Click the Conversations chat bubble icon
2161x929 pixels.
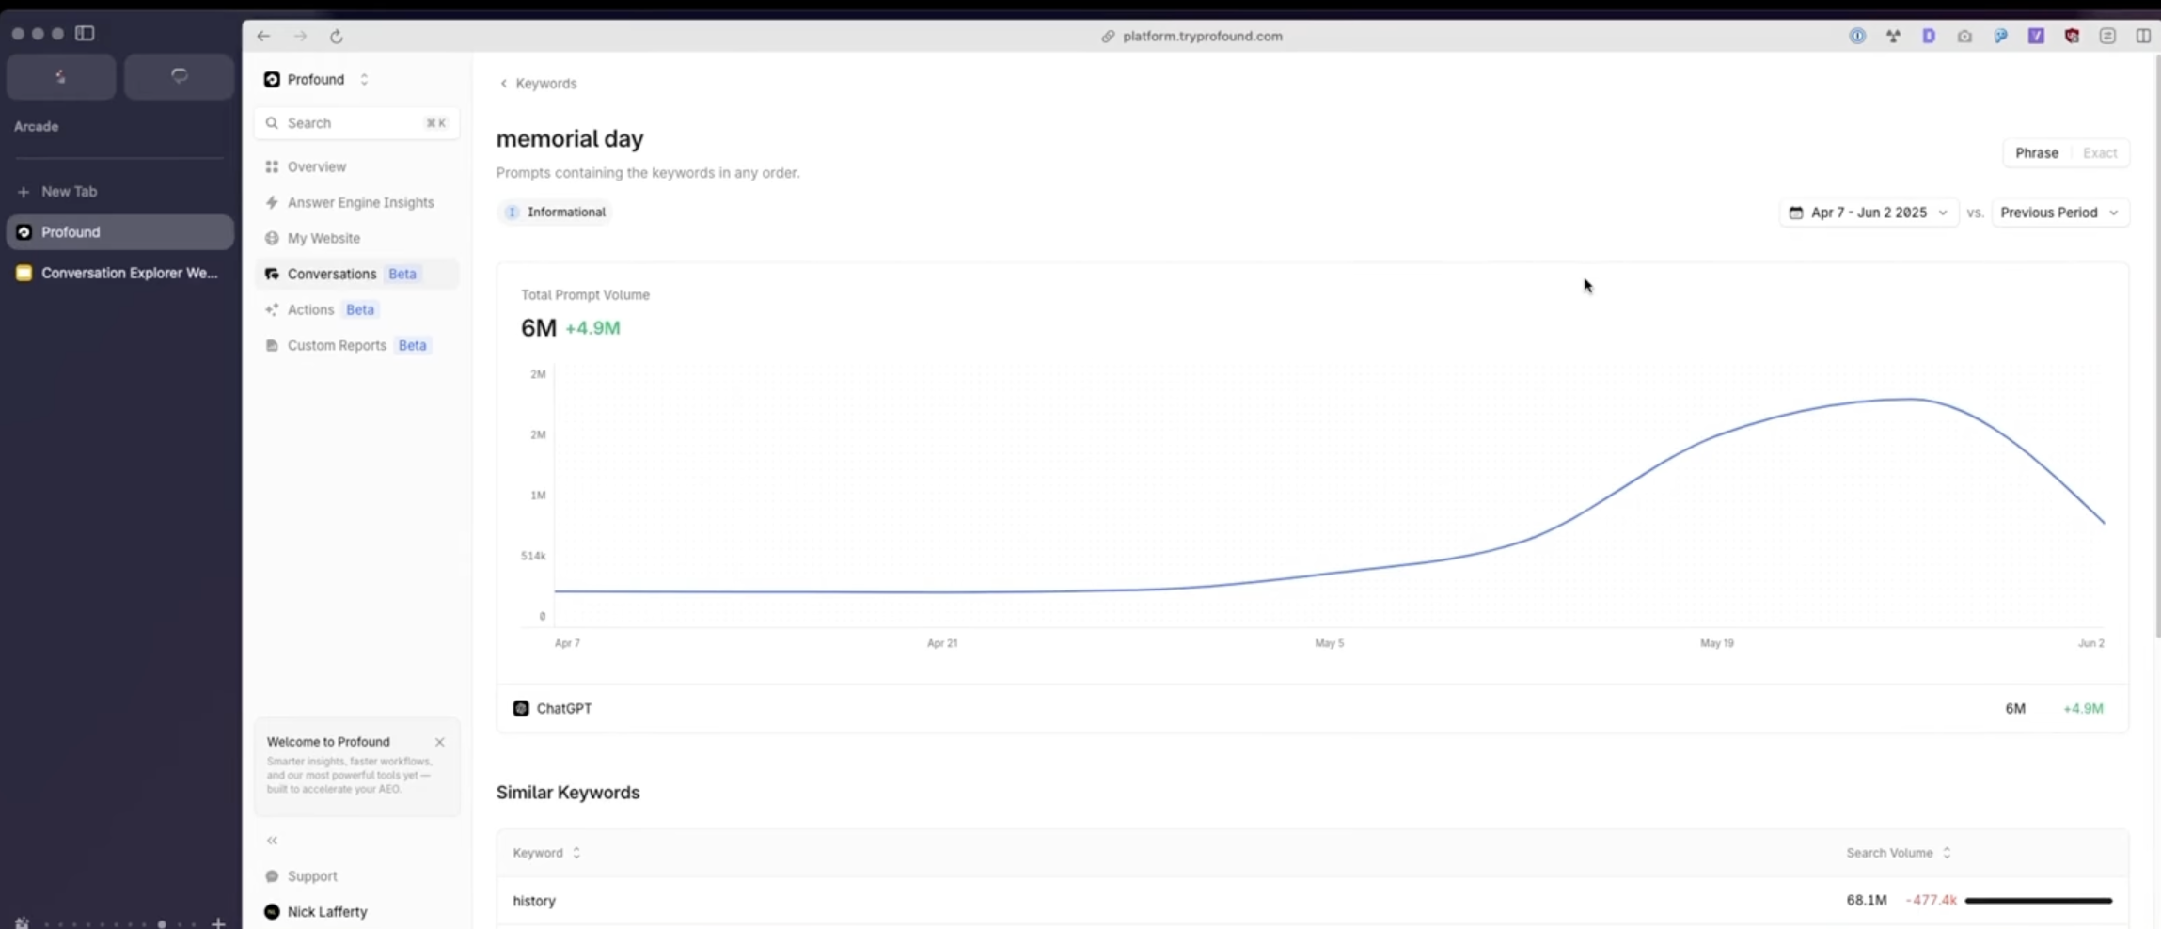pos(272,274)
